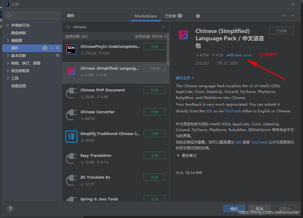Click the Zh-Translate-En plug icon
Viewport: 303px width, 218px height.
71,180
